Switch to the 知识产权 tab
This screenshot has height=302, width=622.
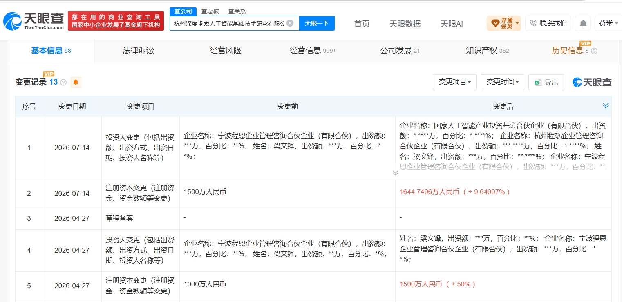pyautogui.click(x=487, y=51)
